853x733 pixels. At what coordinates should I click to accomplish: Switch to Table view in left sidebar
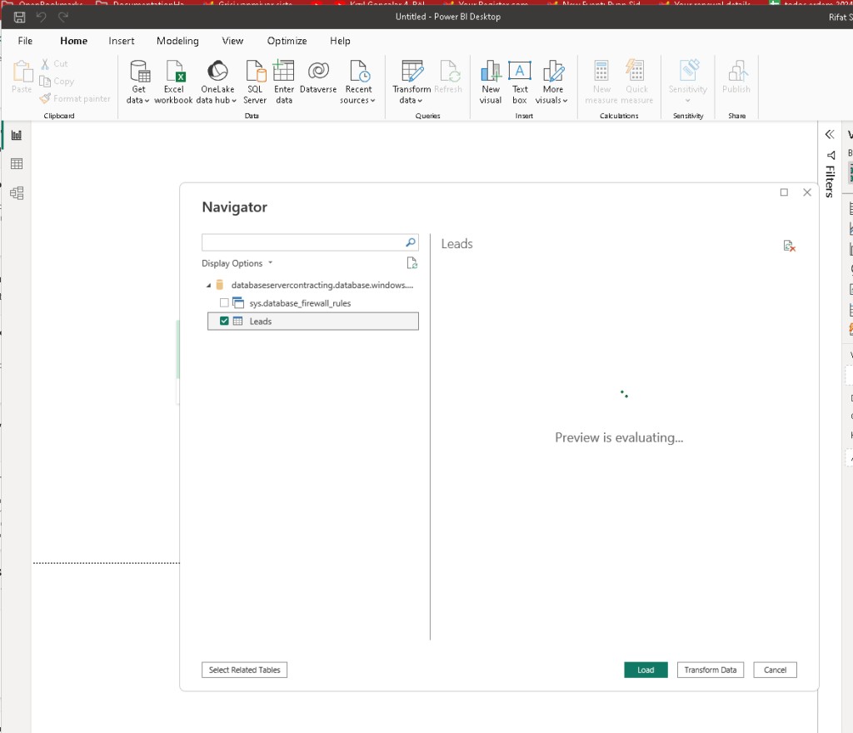(17, 163)
